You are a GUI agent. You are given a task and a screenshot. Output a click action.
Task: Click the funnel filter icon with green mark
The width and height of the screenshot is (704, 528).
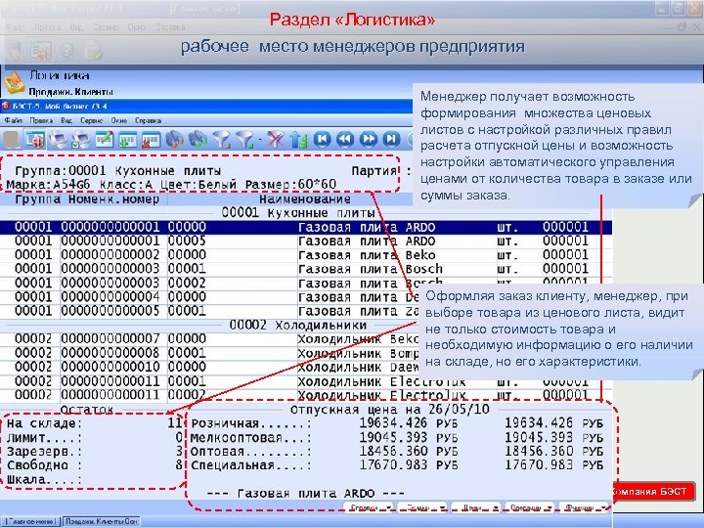[x=245, y=140]
